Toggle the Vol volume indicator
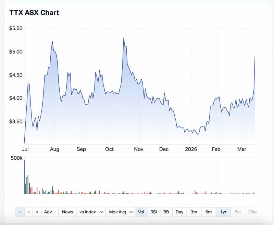 (x=141, y=212)
